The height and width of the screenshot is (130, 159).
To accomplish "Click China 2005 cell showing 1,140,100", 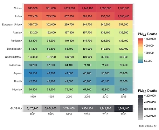I will 87,8.
